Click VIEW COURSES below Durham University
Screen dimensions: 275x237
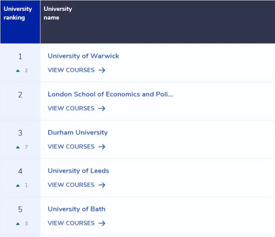point(71,147)
